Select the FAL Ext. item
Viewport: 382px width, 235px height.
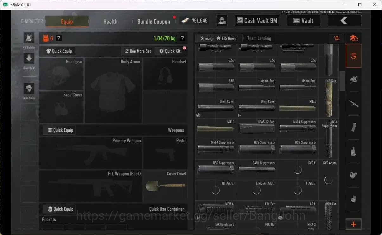[x=257, y=210]
